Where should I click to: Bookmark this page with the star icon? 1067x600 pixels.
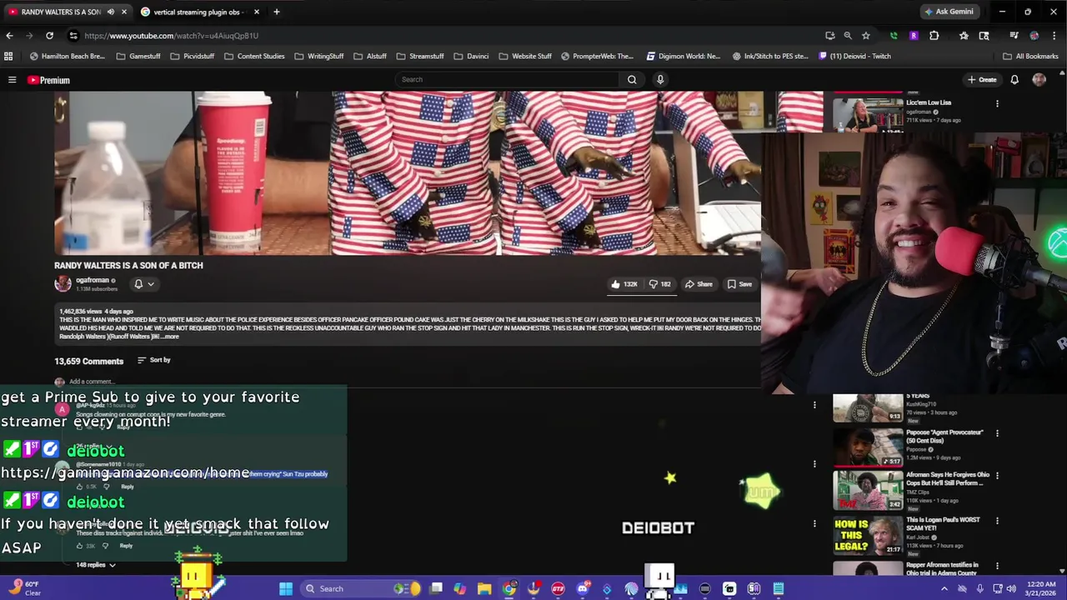tap(866, 36)
